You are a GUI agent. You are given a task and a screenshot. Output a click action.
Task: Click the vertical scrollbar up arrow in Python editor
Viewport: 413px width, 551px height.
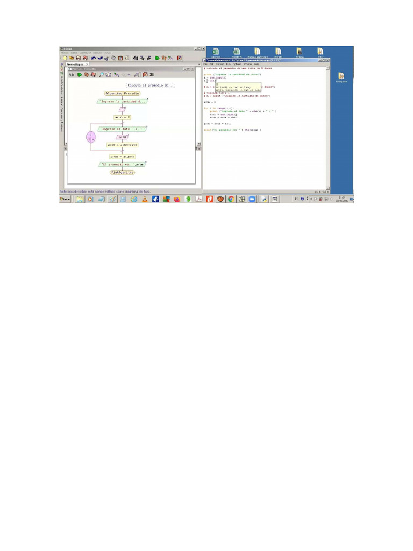328,68
